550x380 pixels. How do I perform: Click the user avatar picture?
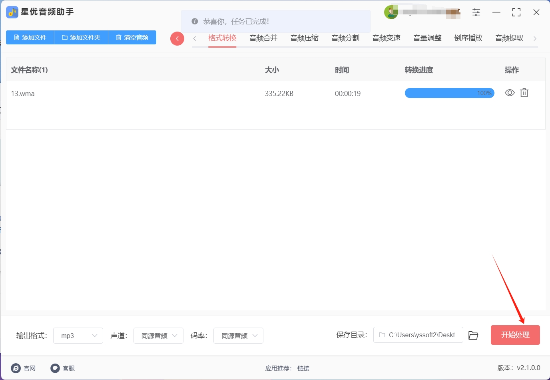coord(391,12)
